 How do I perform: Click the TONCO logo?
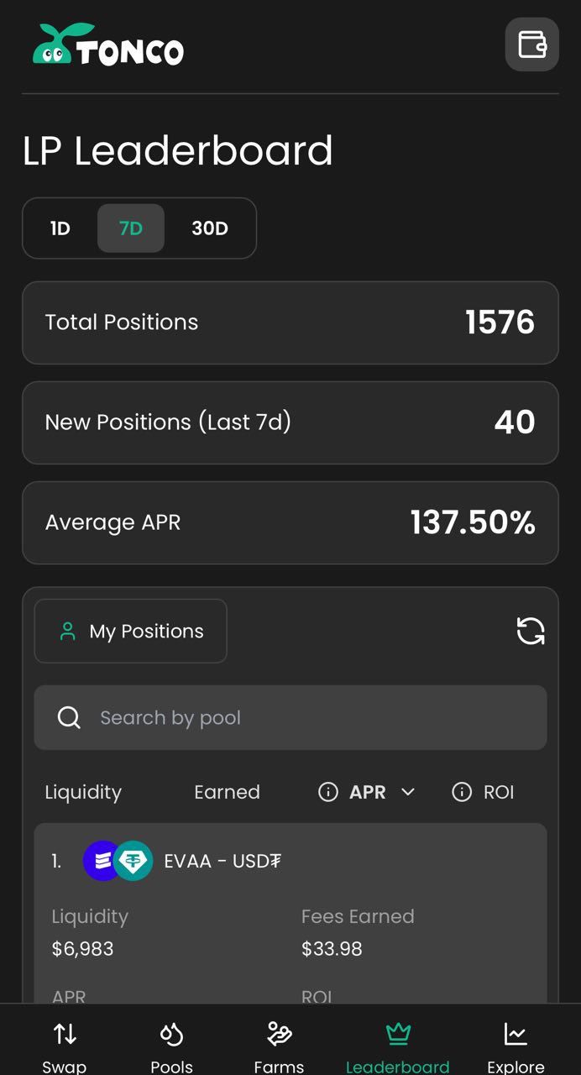pyautogui.click(x=108, y=45)
